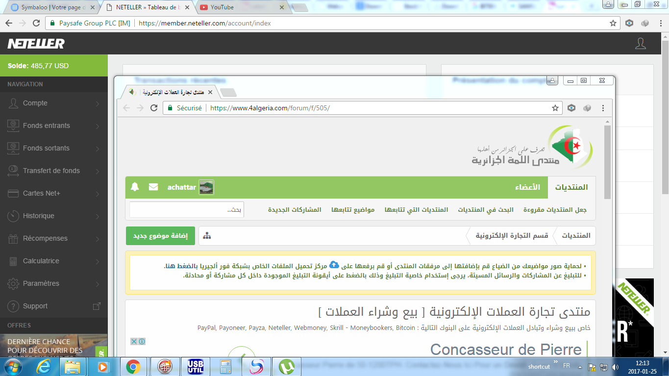
Task: Reload the 4algeria forum page
Action: tap(154, 108)
